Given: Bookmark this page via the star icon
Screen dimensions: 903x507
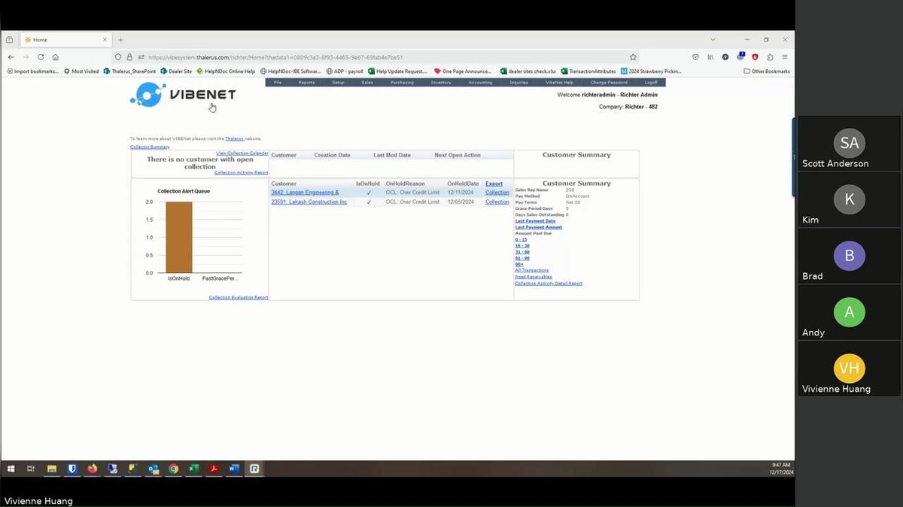Looking at the screenshot, I should (633, 56).
